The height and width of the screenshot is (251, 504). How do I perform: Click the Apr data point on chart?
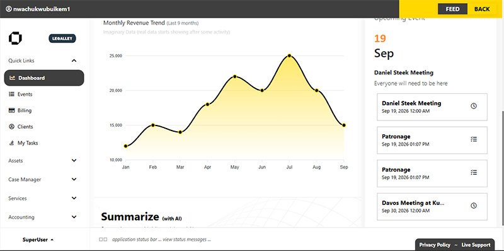[208, 104]
